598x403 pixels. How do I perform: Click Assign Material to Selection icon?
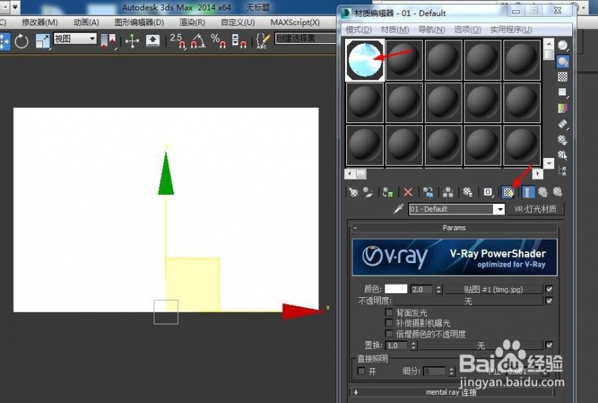coord(388,192)
